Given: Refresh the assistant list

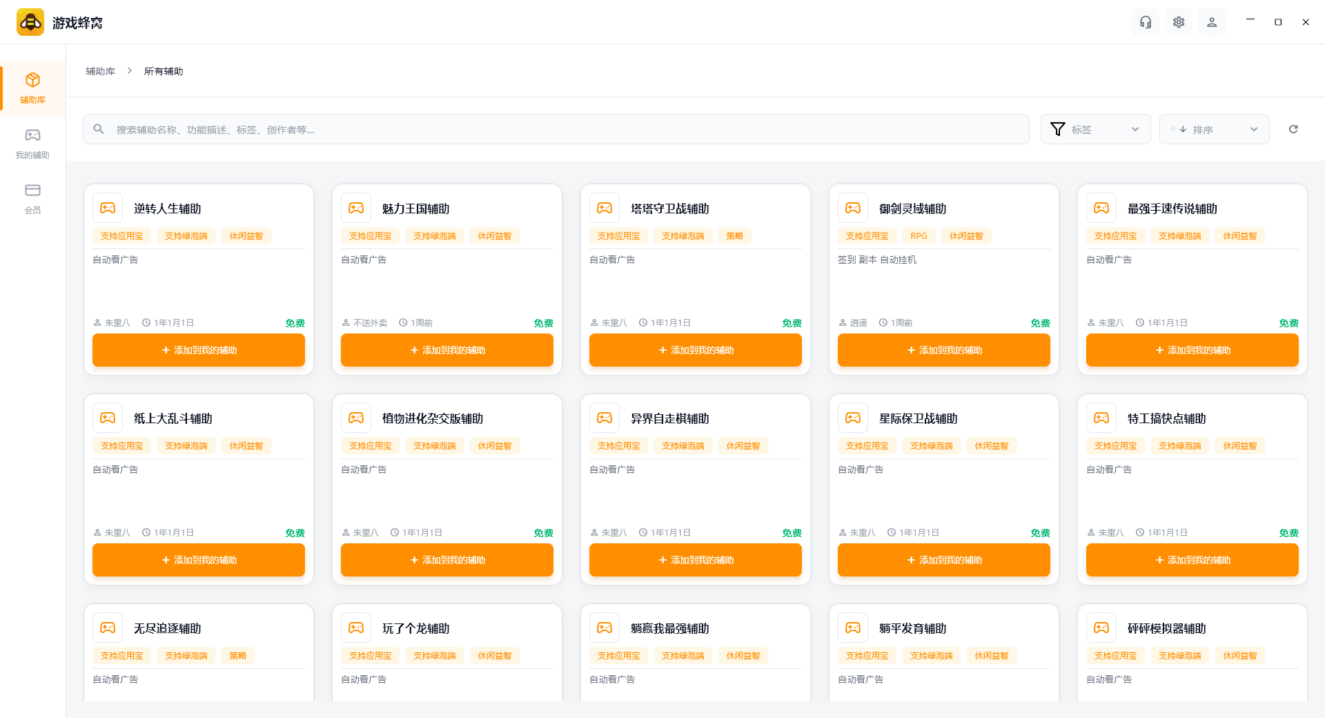Looking at the screenshot, I should coord(1293,129).
